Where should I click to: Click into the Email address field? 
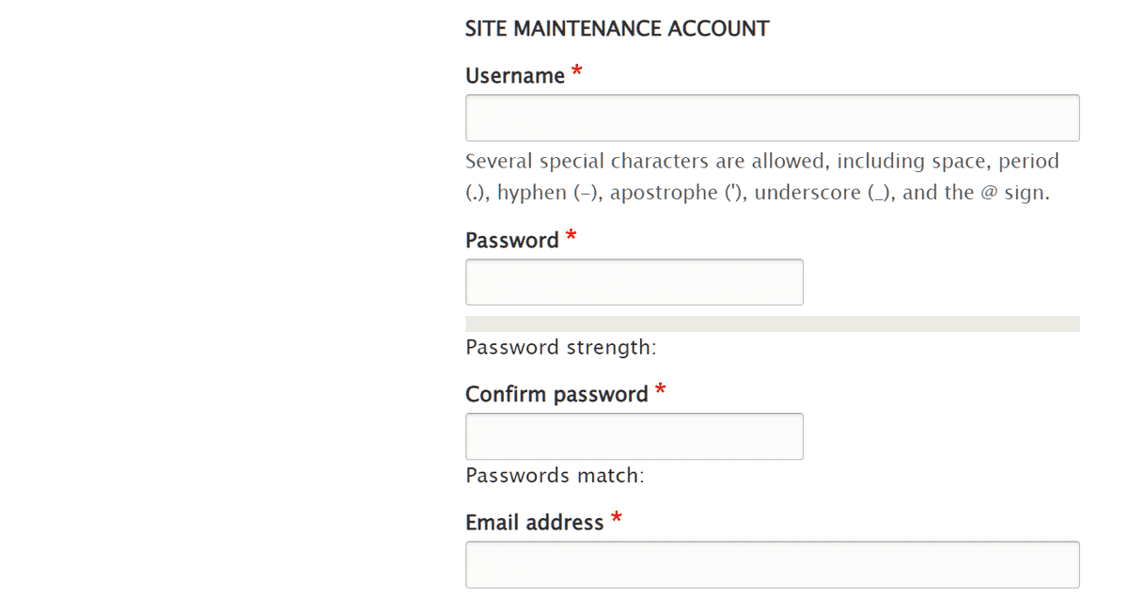point(772,564)
